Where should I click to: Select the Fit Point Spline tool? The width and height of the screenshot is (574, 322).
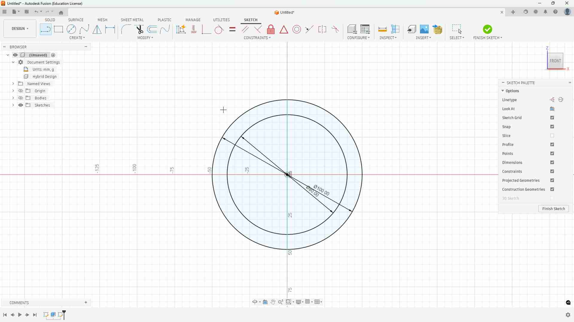point(84,29)
